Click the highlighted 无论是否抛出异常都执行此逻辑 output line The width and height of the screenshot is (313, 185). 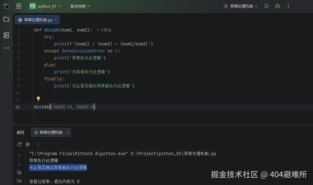(x=58, y=168)
